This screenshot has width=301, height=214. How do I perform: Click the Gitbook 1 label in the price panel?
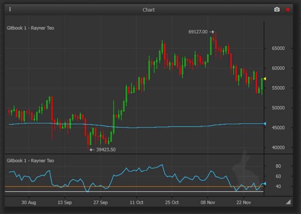(x=31, y=28)
